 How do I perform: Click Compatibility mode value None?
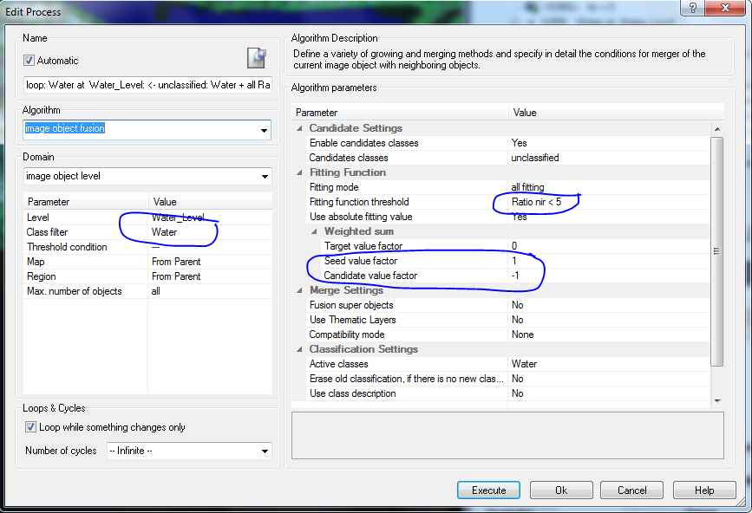pyautogui.click(x=609, y=334)
